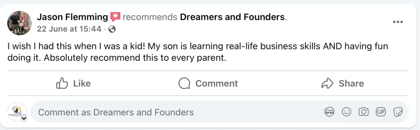This screenshot has height=130, width=420.
Task: Expand the commenting identity dropdown arrow
Action: (24, 119)
